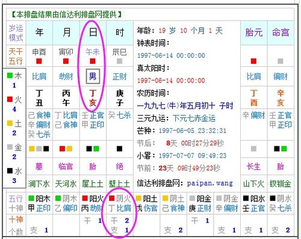Screen dimensions: 301x239
Task: Open the 命宫 column header
Action: (x=281, y=33)
